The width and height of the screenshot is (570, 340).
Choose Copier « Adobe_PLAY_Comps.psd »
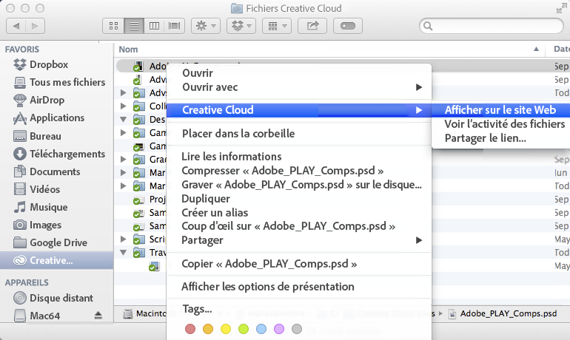click(299, 264)
